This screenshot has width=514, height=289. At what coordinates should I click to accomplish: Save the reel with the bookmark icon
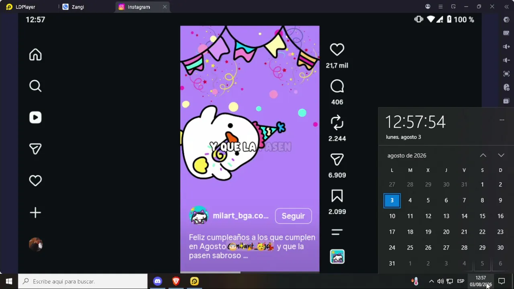pos(337,196)
